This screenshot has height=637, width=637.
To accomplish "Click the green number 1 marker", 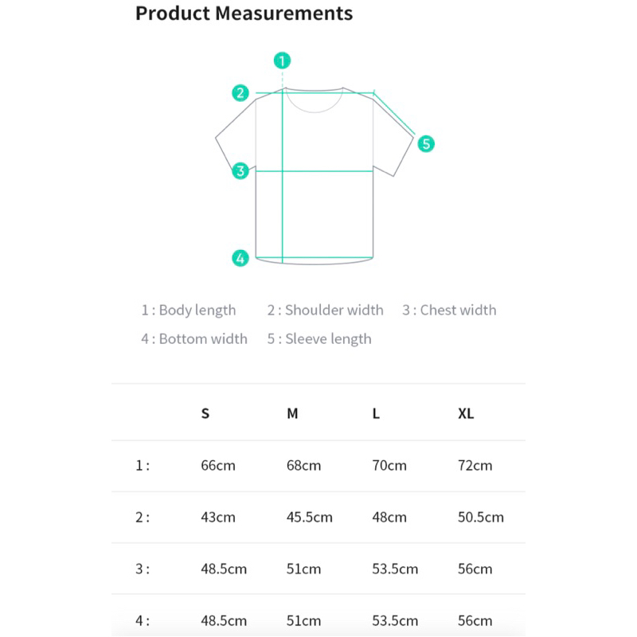I will (282, 60).
